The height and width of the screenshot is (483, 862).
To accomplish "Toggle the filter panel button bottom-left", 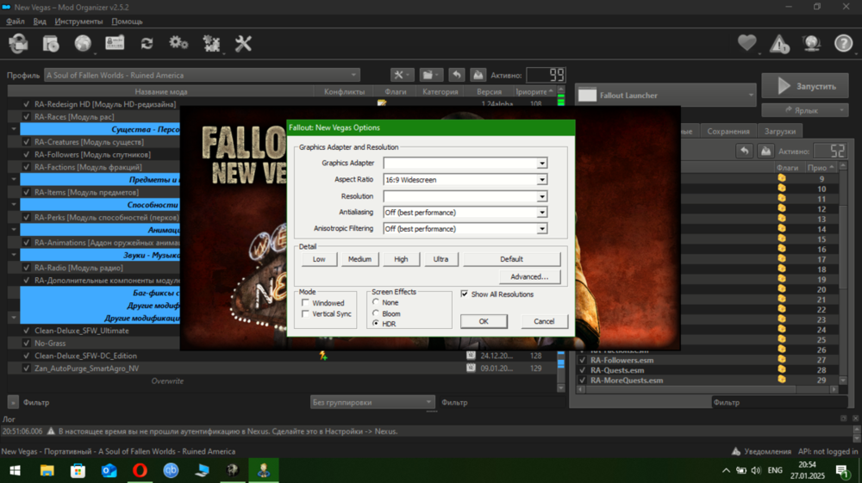I will click(13, 402).
